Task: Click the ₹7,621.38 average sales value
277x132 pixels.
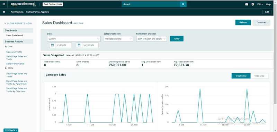Action: click(x=181, y=65)
